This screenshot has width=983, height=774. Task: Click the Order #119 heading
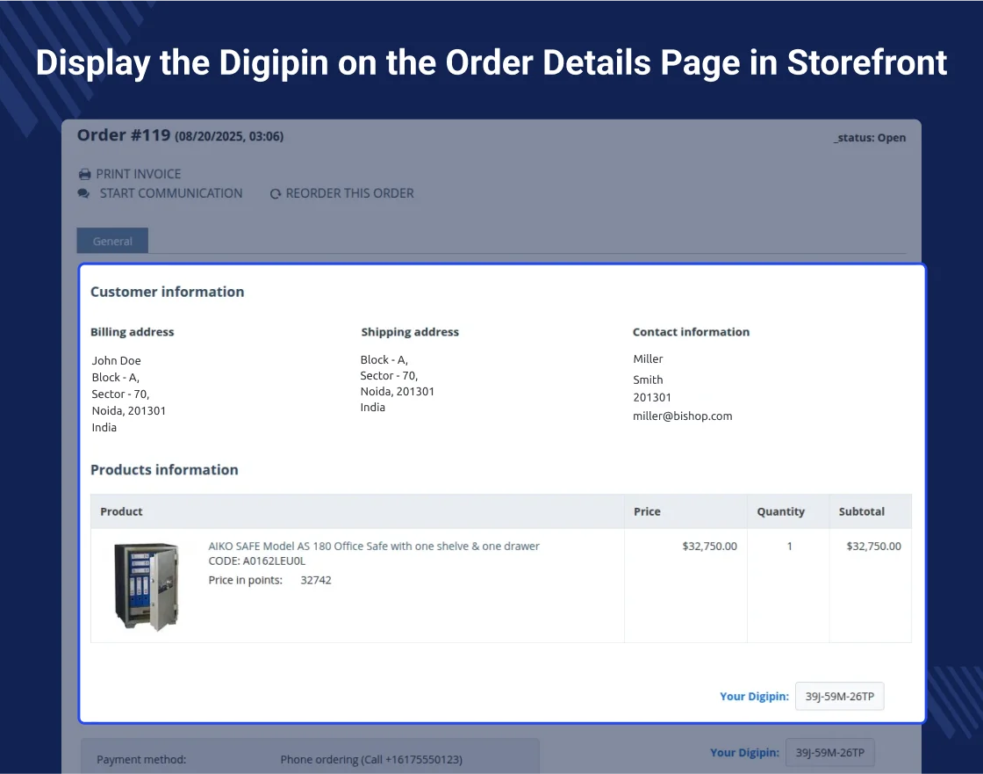(x=124, y=135)
